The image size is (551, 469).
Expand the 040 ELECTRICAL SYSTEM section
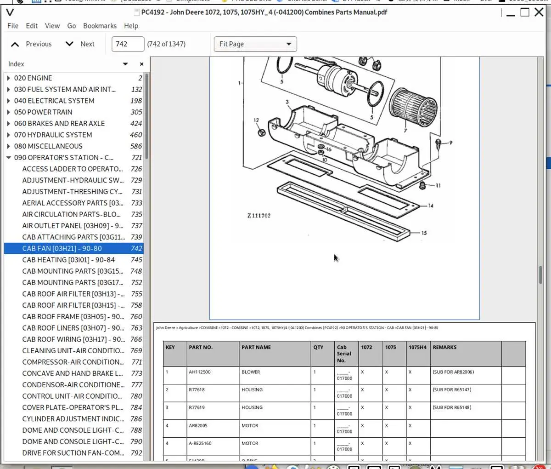(9, 101)
